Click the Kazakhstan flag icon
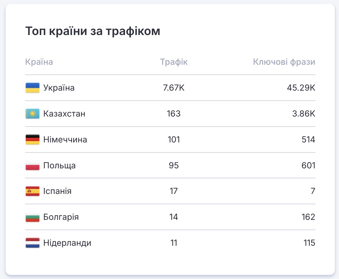 (x=32, y=114)
